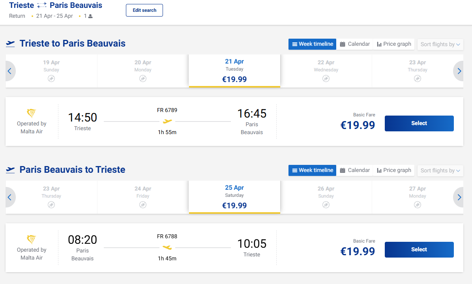Show return Price graph view
The image size is (472, 284).
click(394, 170)
